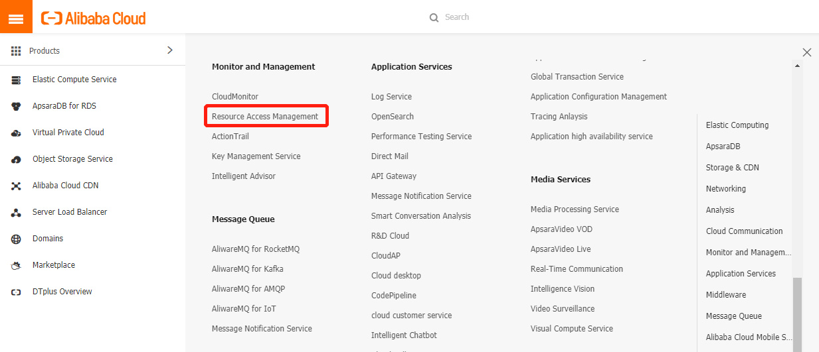Click the Server Load Balancer icon

pos(17,212)
